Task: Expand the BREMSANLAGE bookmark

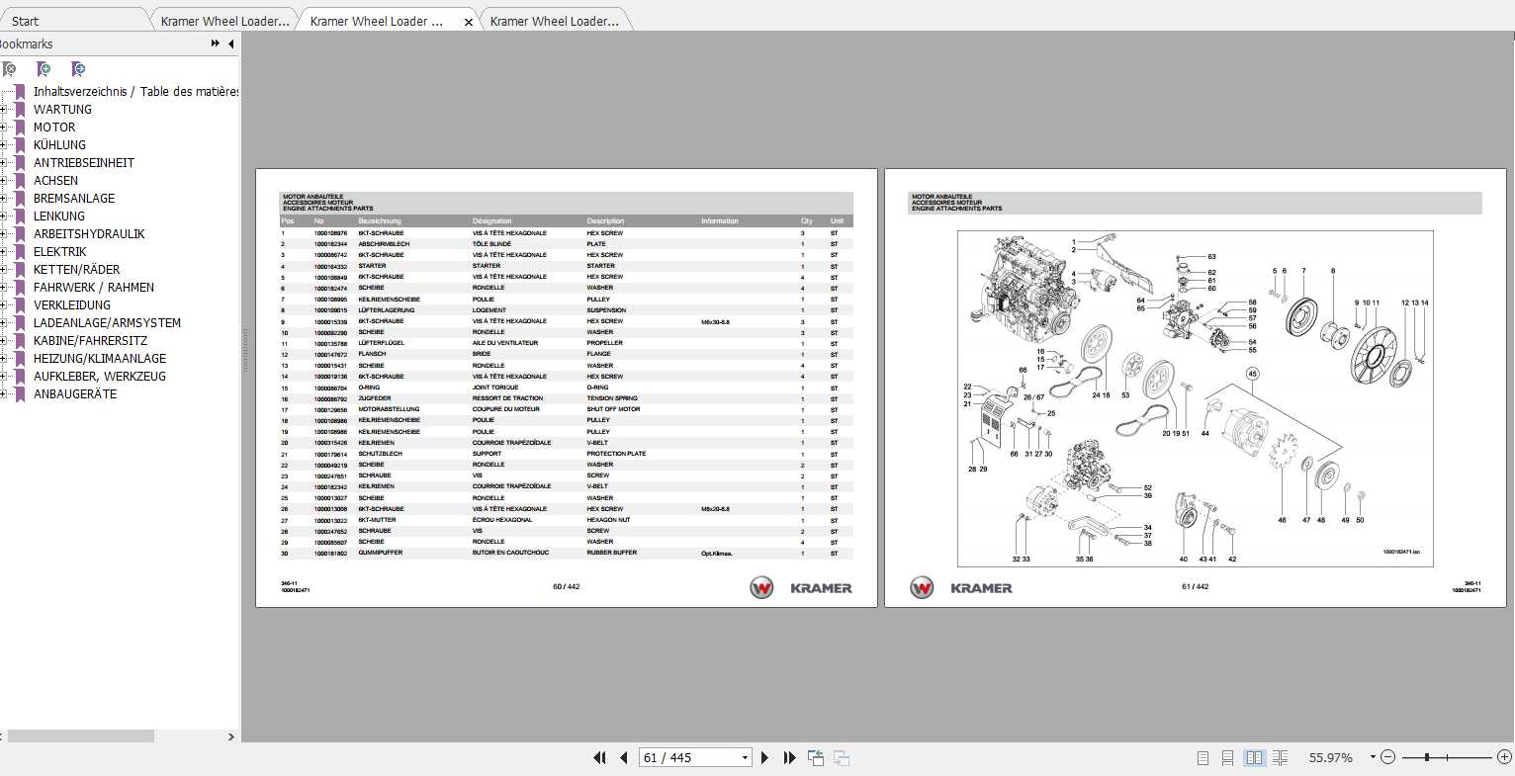Action: coord(4,199)
